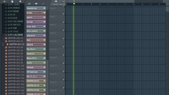Toggle the STRETCH checkbox

click(64, 4)
